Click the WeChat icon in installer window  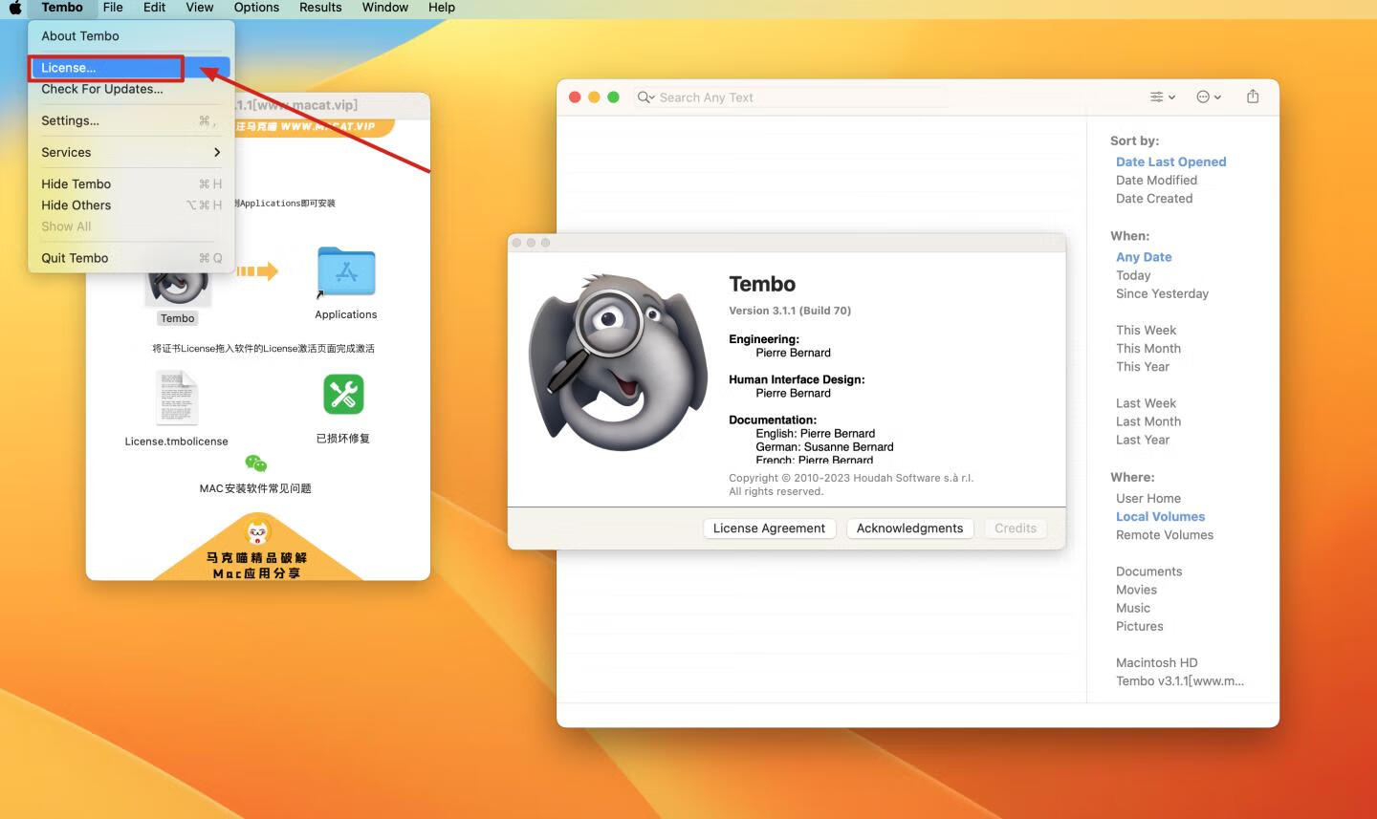click(255, 463)
